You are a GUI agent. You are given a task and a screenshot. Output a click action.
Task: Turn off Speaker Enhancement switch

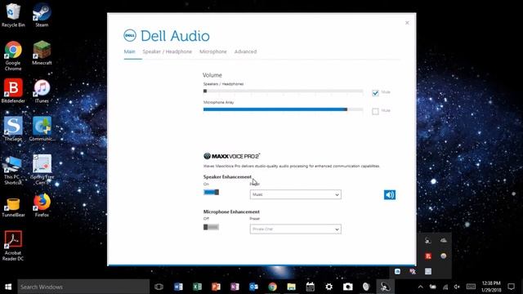(211, 193)
